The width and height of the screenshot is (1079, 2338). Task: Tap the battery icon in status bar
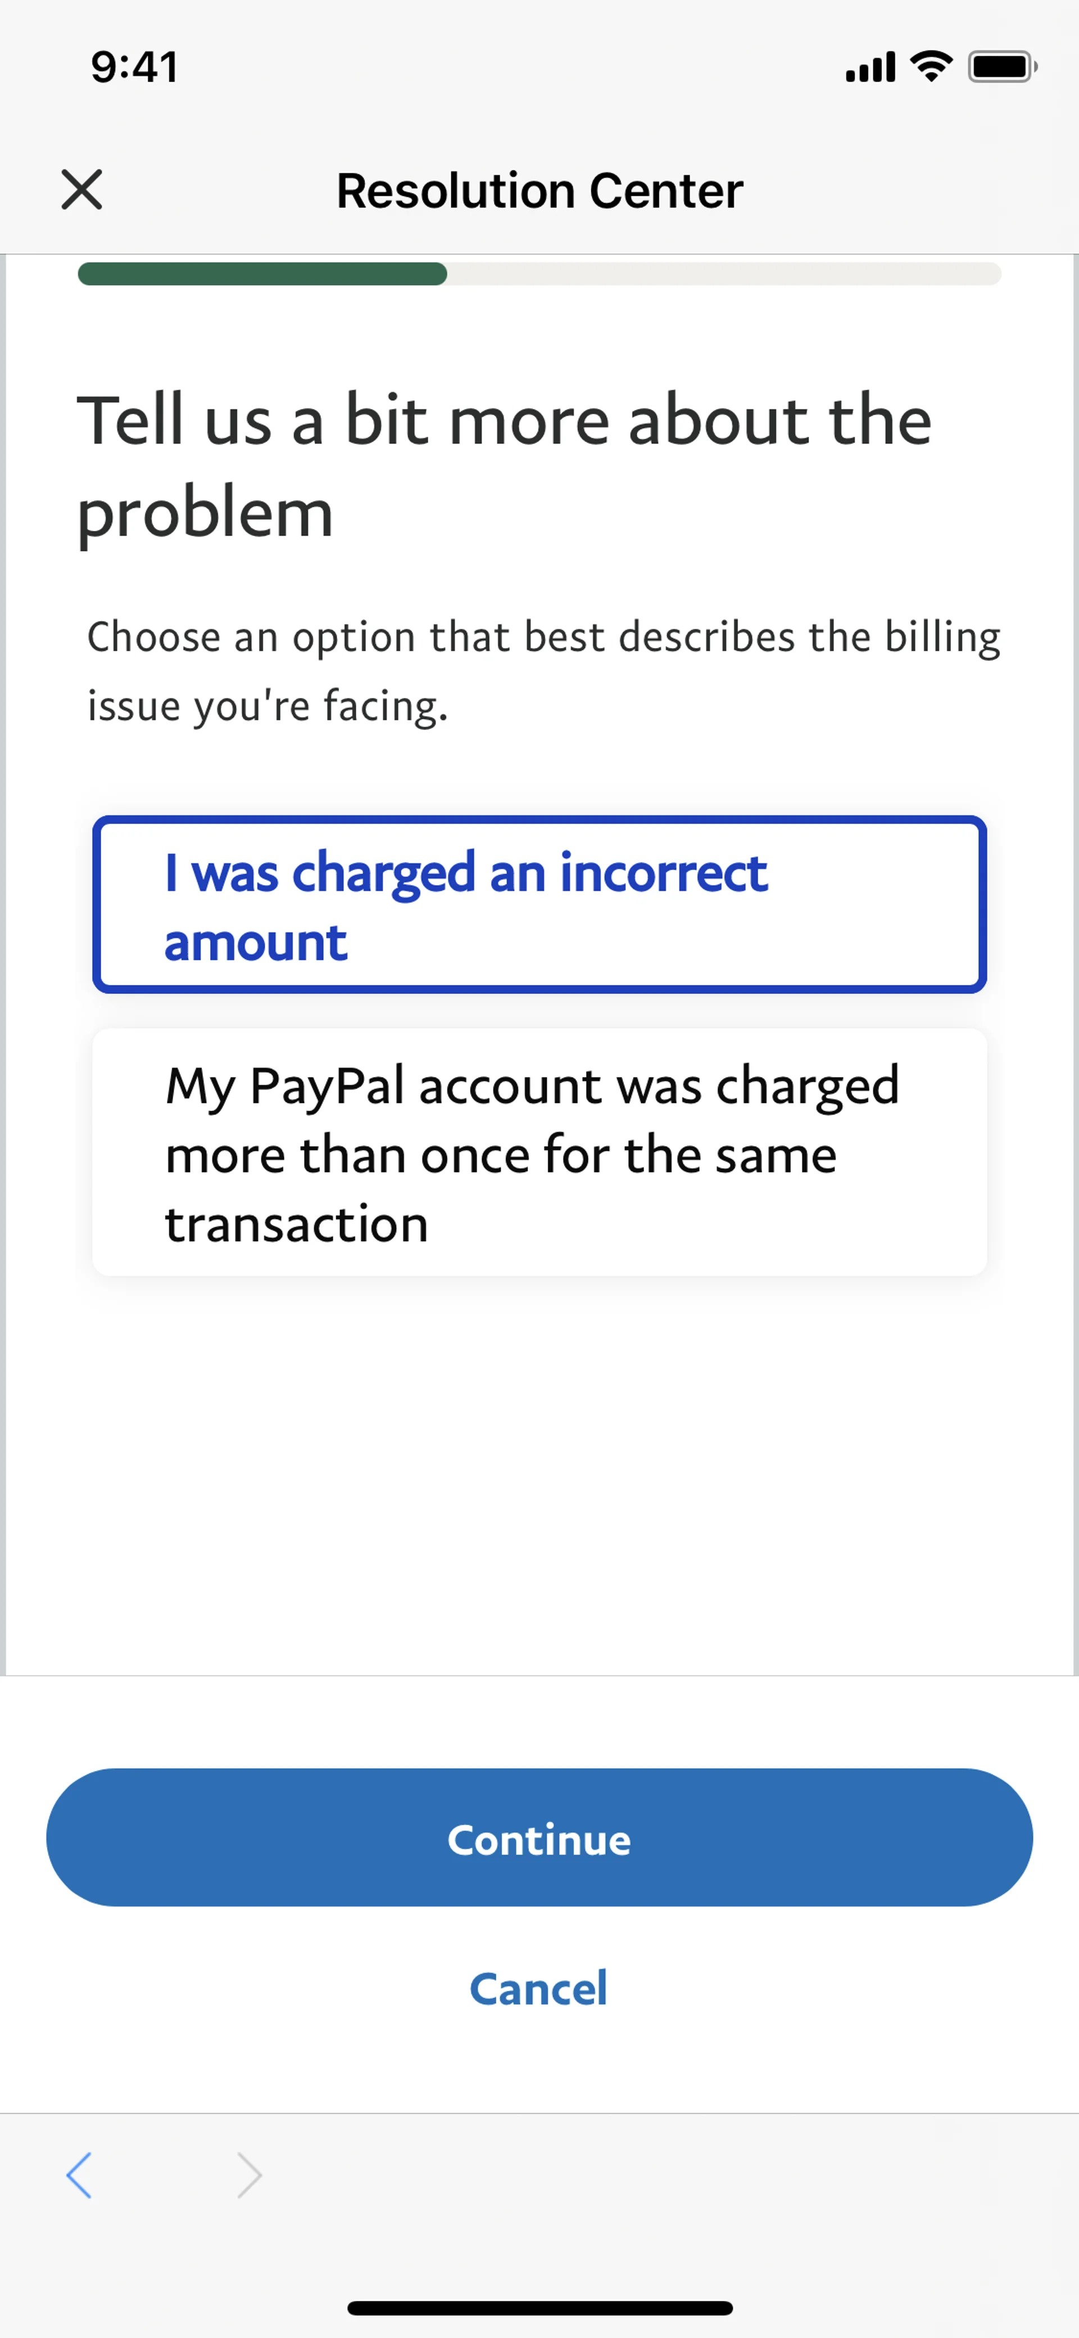1002,66
